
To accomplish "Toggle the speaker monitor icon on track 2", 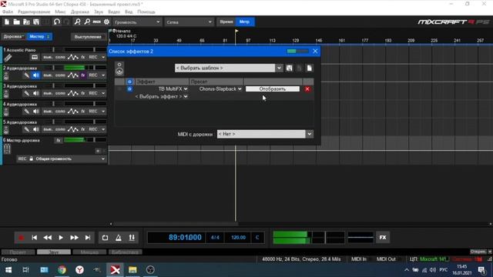I will coord(36,75).
